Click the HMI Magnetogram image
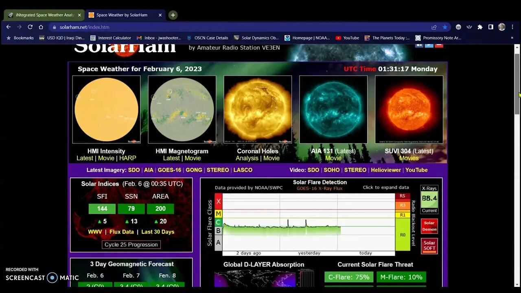This screenshot has height=293, width=521. click(x=182, y=109)
